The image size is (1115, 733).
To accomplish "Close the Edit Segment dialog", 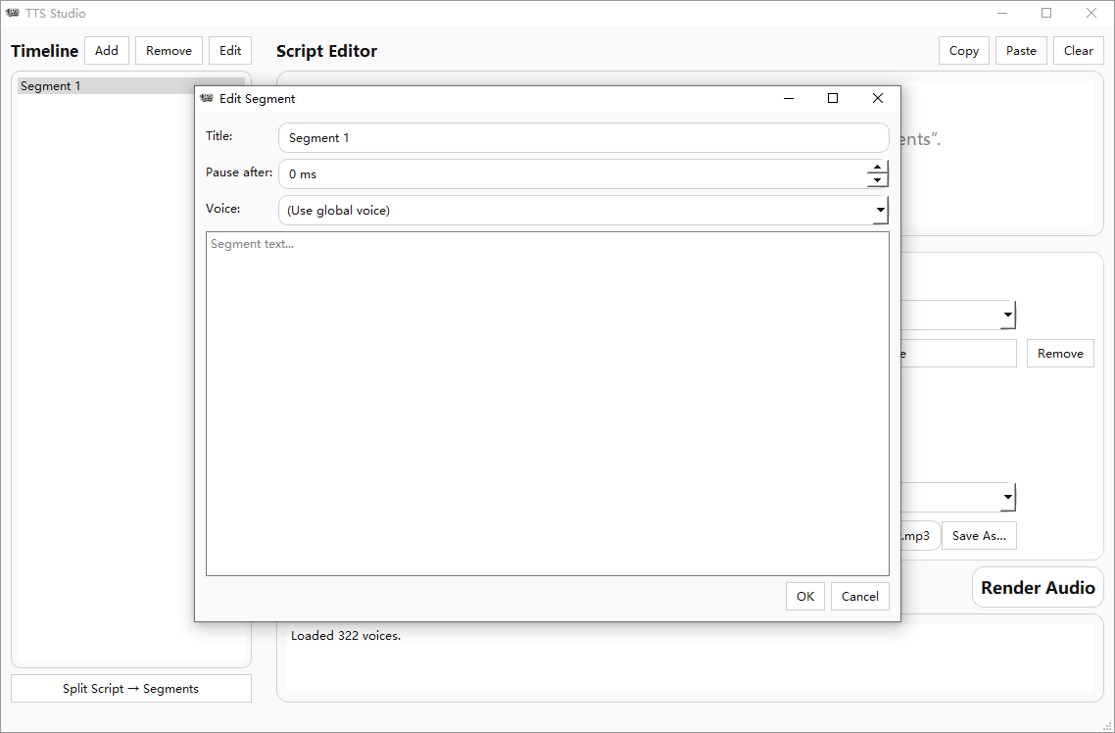I will 877,98.
